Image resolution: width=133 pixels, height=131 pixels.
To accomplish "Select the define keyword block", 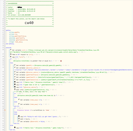I will [8, 30].
